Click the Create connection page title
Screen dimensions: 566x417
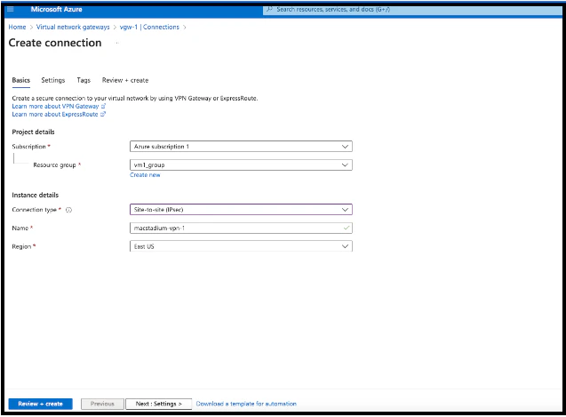55,43
